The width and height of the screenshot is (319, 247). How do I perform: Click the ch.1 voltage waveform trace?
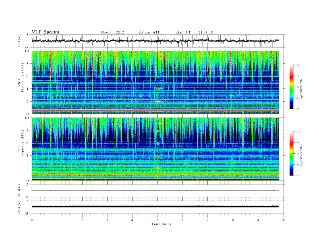pos(155,41)
